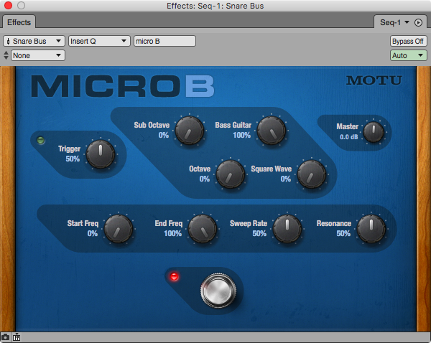Click the Trigger knob
This screenshot has height=343, width=431.
pyautogui.click(x=101, y=154)
